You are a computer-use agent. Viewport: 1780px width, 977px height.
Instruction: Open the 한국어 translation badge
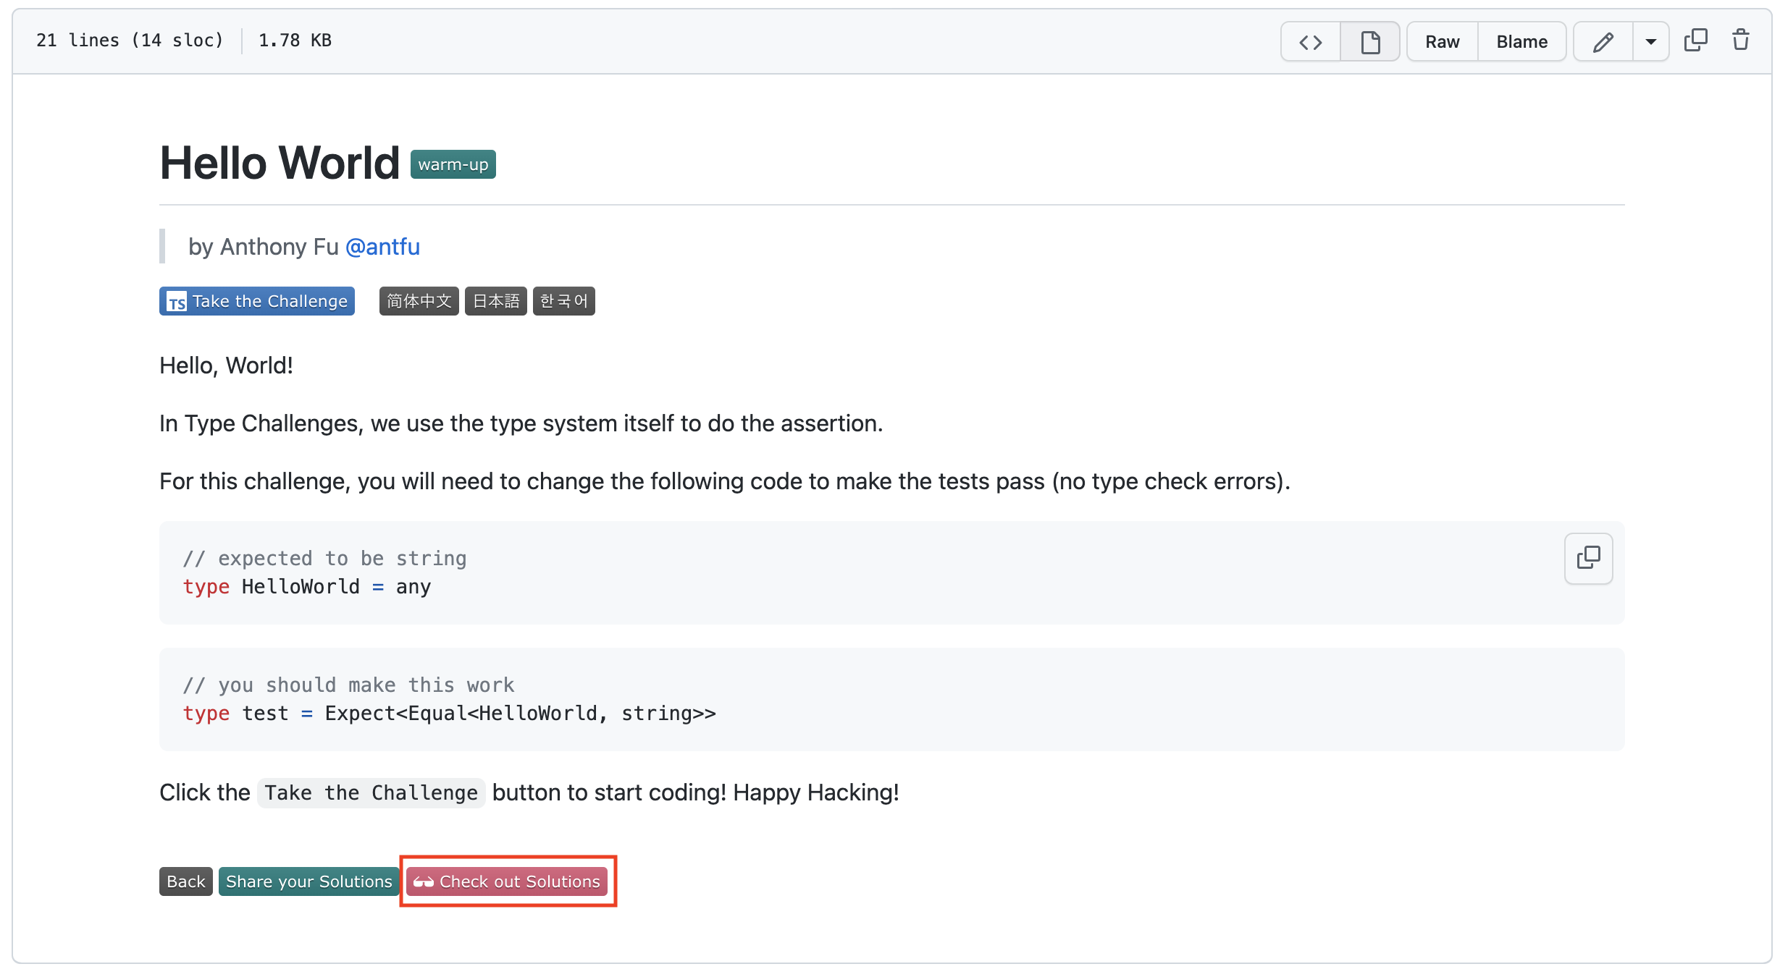(563, 301)
